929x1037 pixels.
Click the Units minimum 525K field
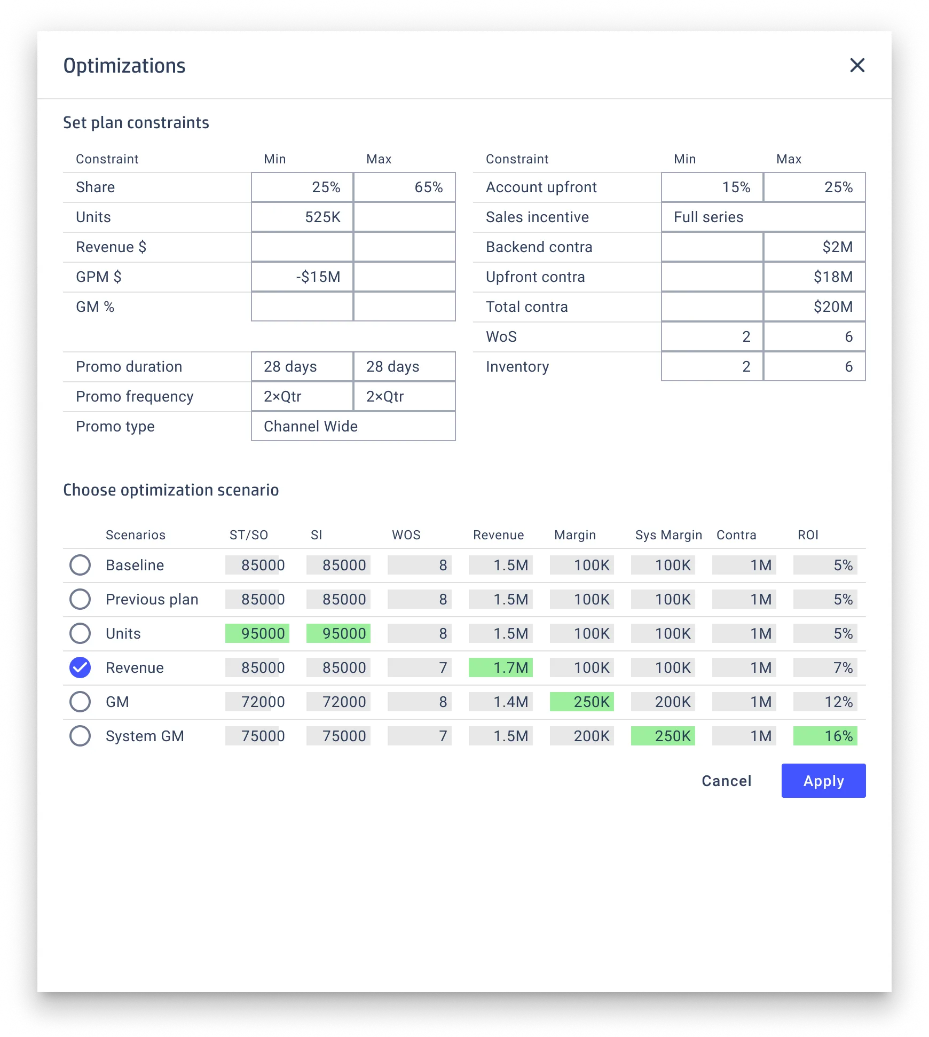(302, 217)
